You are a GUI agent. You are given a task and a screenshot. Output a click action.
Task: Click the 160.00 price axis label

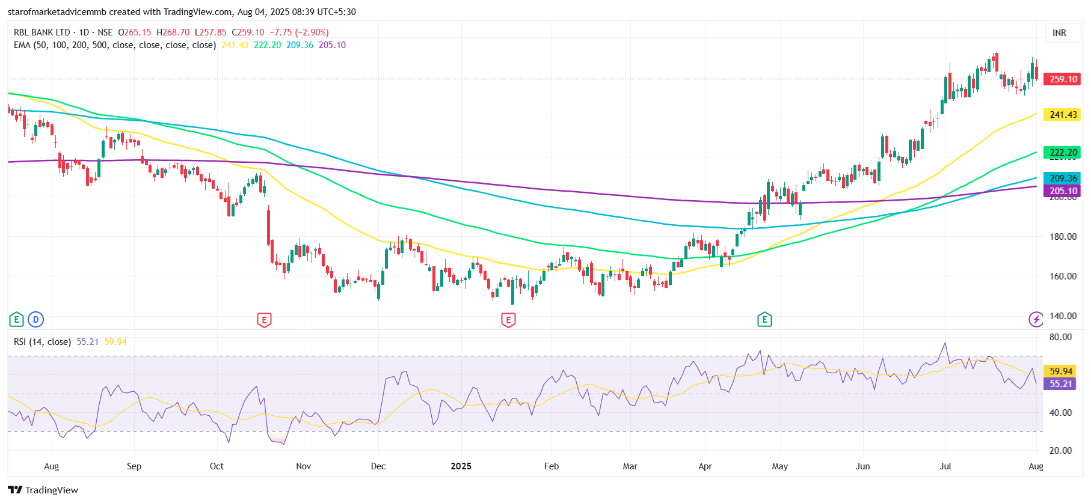click(x=1063, y=276)
